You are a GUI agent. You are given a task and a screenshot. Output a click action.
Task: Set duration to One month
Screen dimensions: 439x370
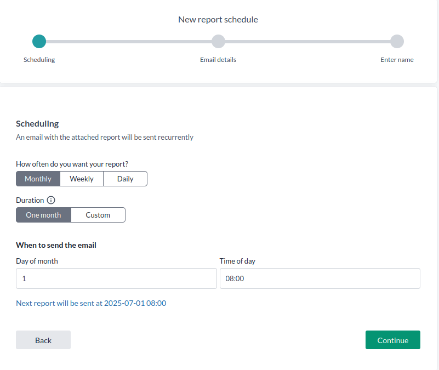[x=43, y=215]
